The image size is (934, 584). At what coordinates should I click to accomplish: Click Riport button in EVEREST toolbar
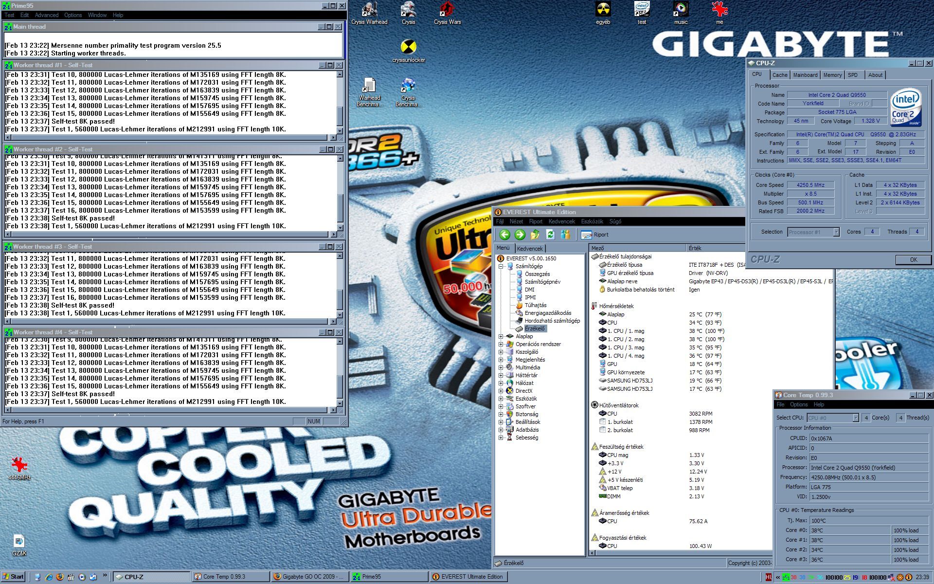(594, 235)
